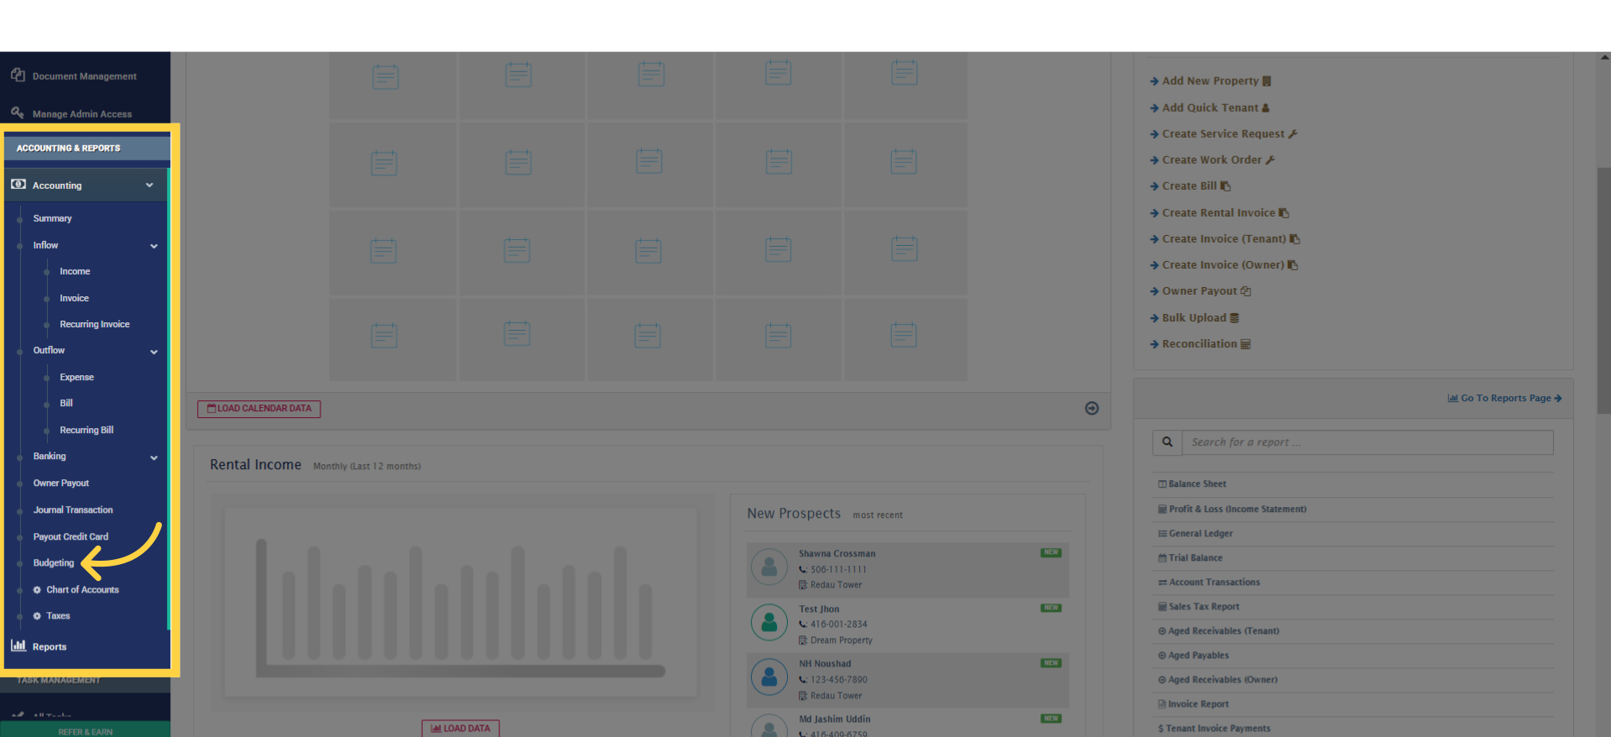Click the gear icon beside Chart of Accounts
The height and width of the screenshot is (737, 1611).
[x=37, y=590]
